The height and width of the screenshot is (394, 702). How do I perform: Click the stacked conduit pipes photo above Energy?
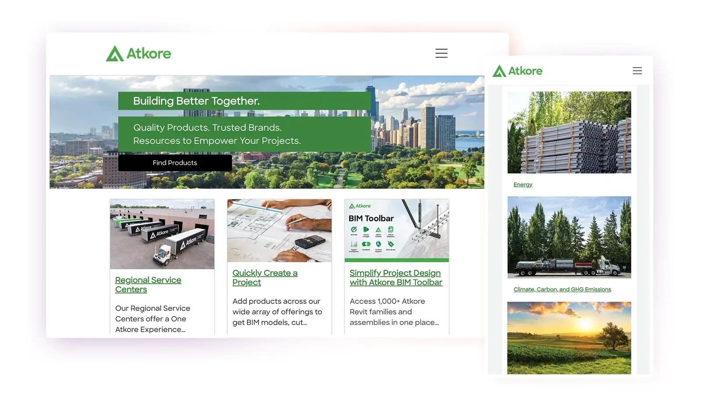[x=569, y=132]
